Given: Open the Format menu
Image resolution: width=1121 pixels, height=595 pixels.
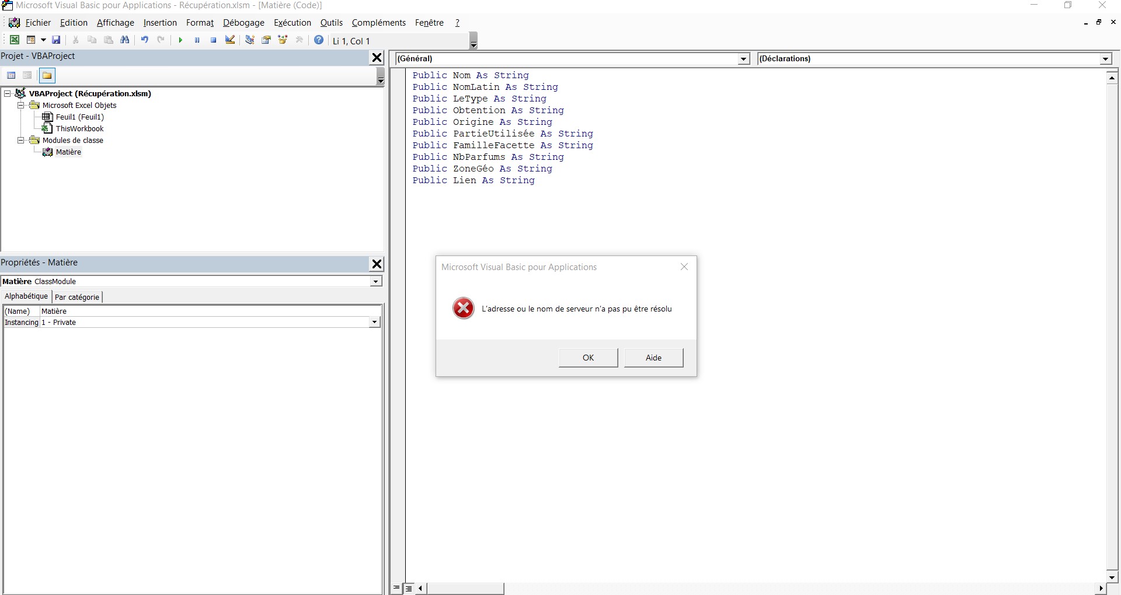Looking at the screenshot, I should [200, 23].
